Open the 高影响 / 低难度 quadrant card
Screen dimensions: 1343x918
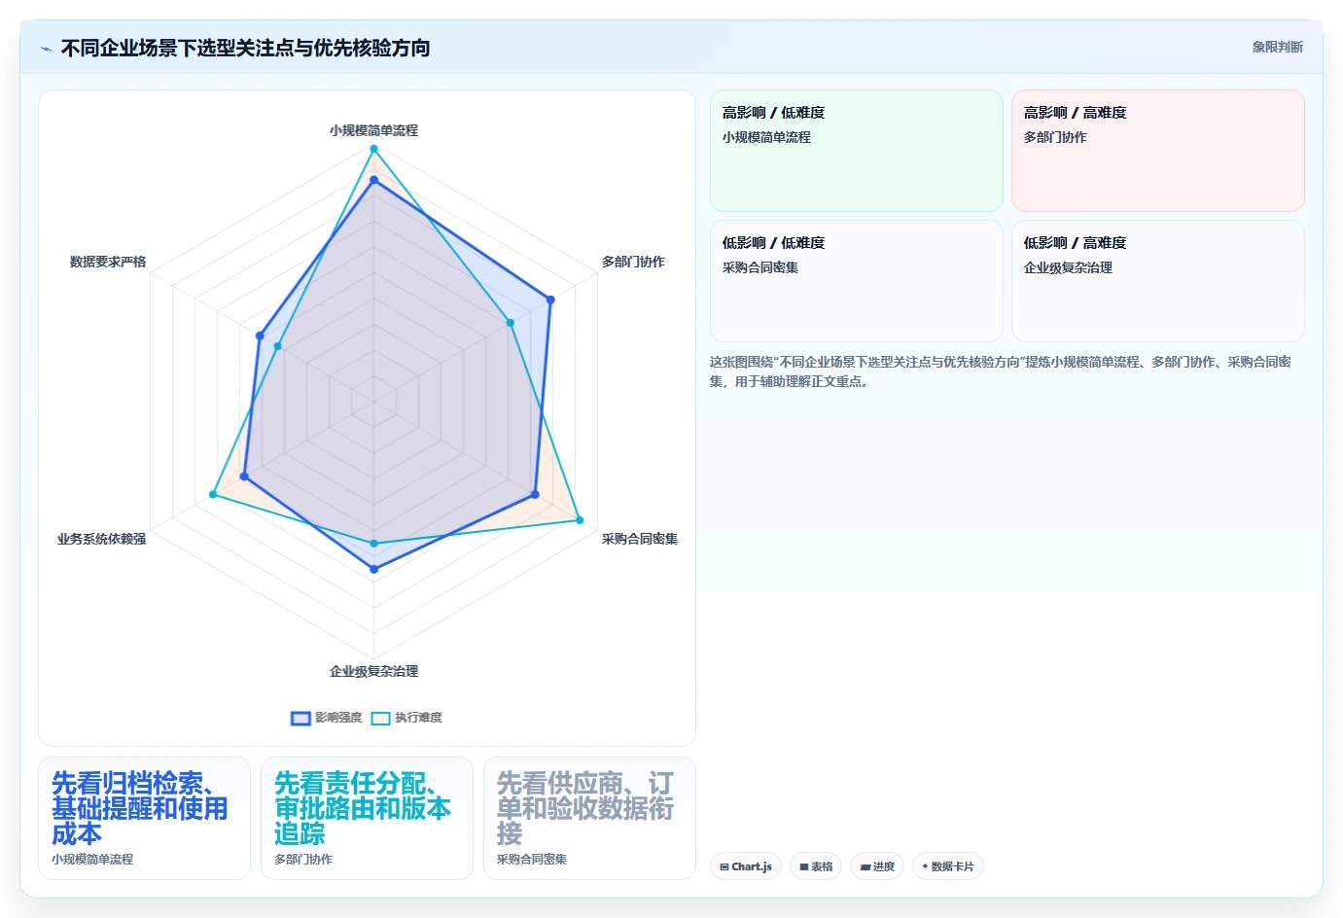coord(857,151)
